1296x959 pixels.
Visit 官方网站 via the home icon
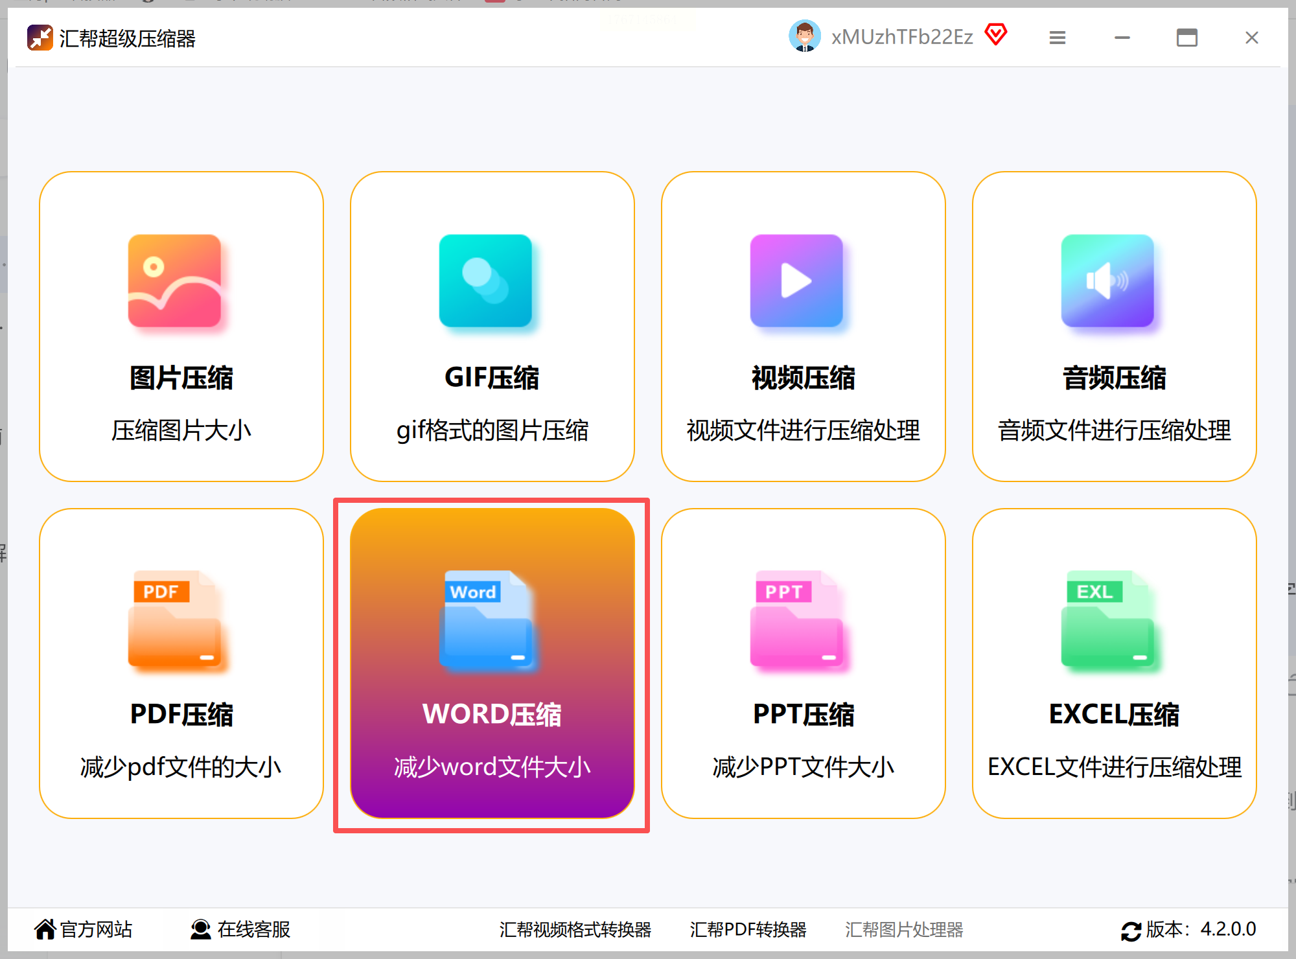(45, 929)
